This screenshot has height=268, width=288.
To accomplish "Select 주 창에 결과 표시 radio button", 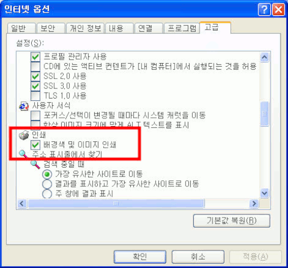I will pos(47,193).
